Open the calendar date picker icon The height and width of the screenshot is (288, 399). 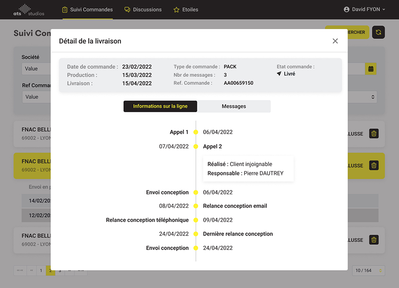(371, 68)
